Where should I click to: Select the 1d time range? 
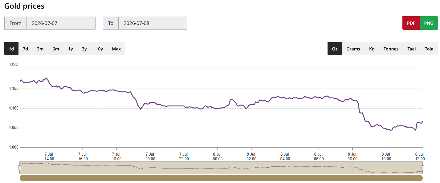tap(11, 49)
